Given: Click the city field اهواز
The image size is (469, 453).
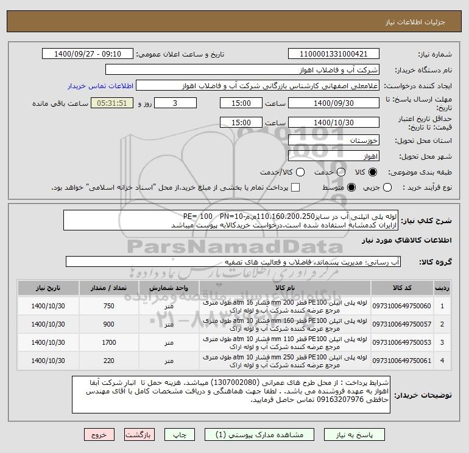Looking at the screenshot, I should (x=334, y=156).
